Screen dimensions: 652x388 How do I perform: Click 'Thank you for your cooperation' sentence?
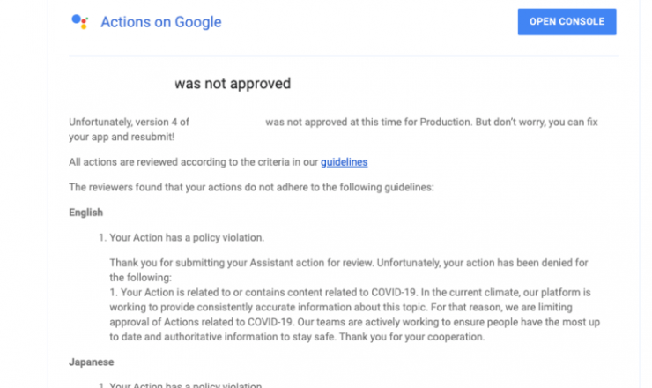coord(411,337)
